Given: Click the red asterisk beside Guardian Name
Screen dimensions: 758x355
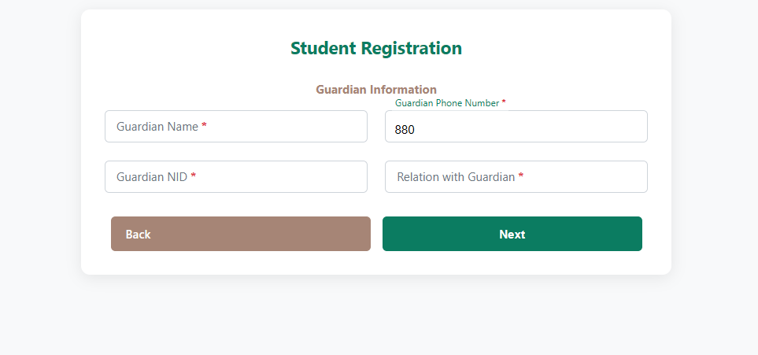Looking at the screenshot, I should click(x=205, y=126).
